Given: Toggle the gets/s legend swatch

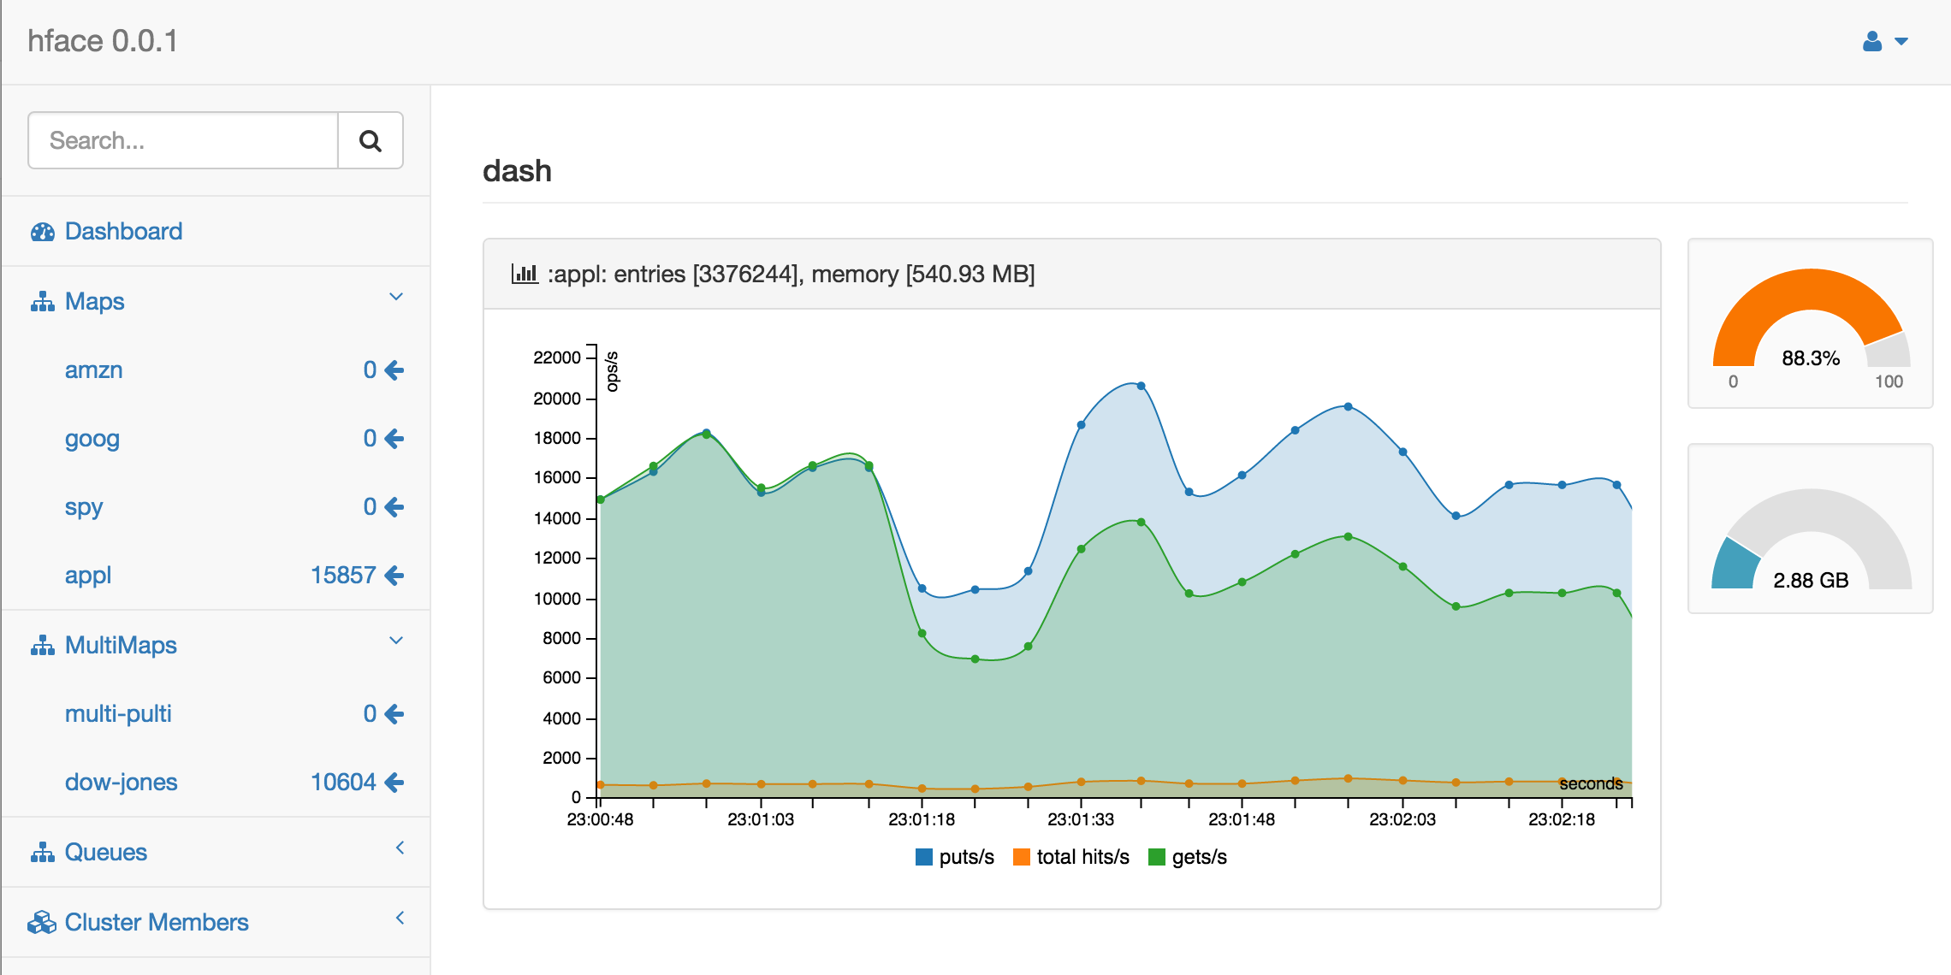Looking at the screenshot, I should coord(1157,857).
